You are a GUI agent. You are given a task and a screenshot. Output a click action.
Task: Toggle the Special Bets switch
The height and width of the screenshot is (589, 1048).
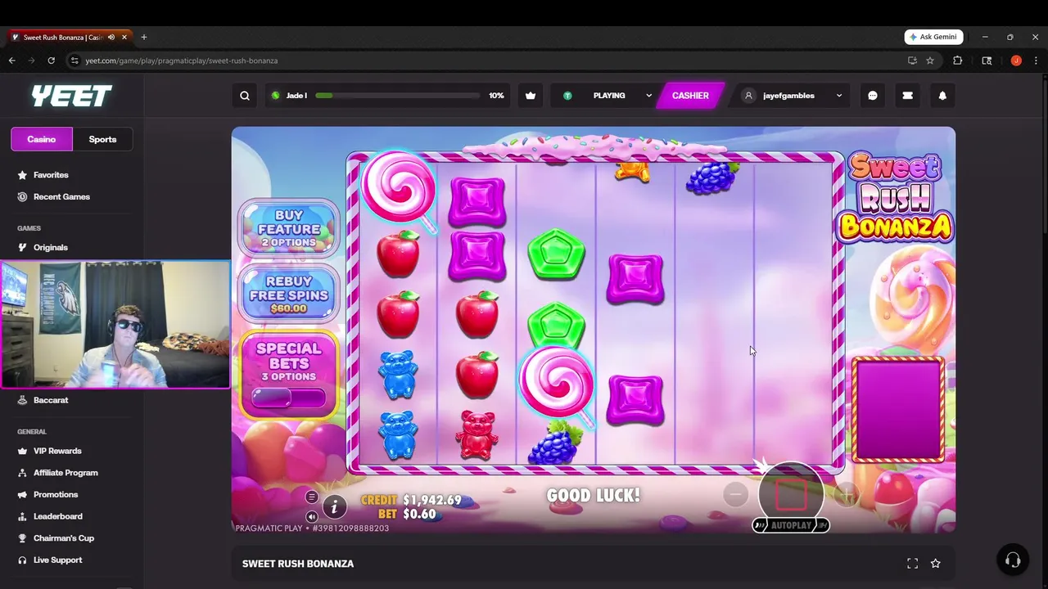(x=289, y=398)
